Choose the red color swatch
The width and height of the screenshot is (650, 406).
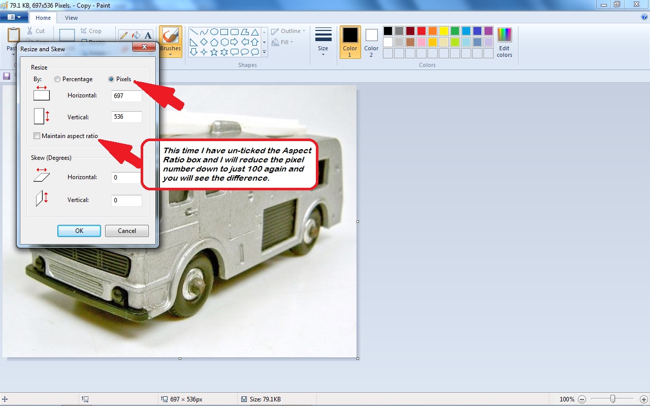click(421, 31)
